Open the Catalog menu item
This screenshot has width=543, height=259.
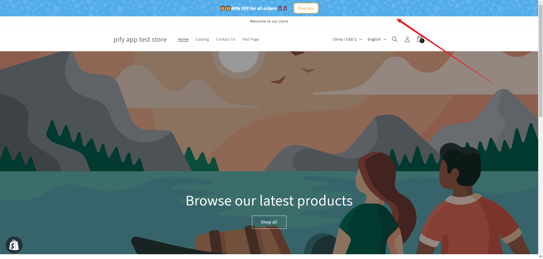(x=202, y=39)
